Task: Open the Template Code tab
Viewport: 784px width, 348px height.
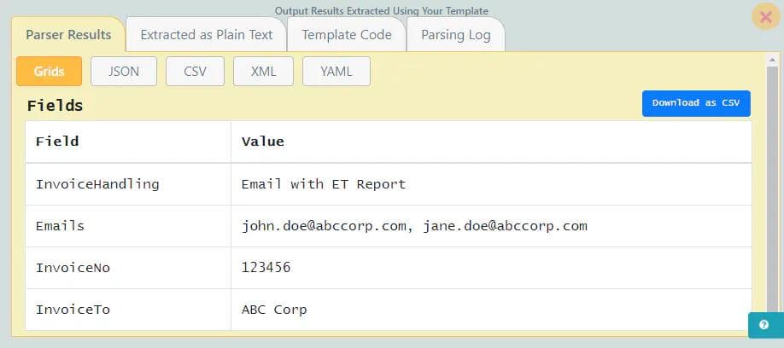Action: click(x=347, y=35)
